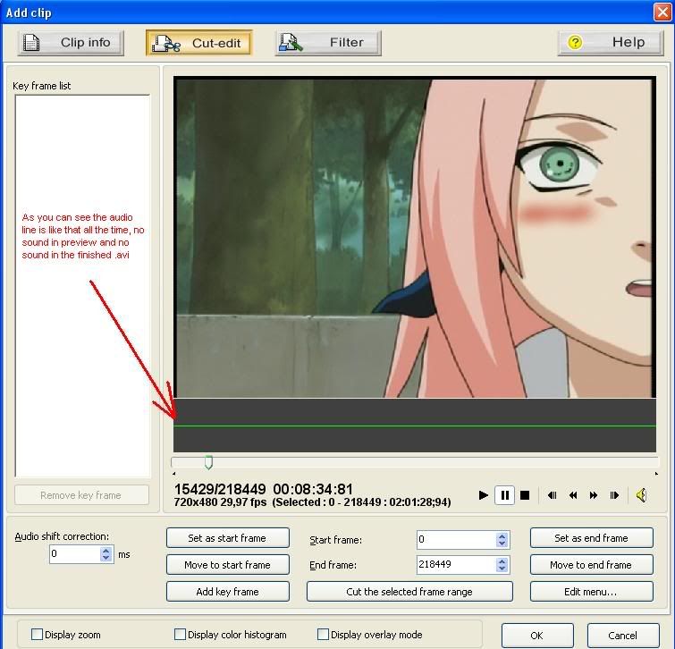
Task: Toggle the speaker volume icon
Action: (641, 495)
